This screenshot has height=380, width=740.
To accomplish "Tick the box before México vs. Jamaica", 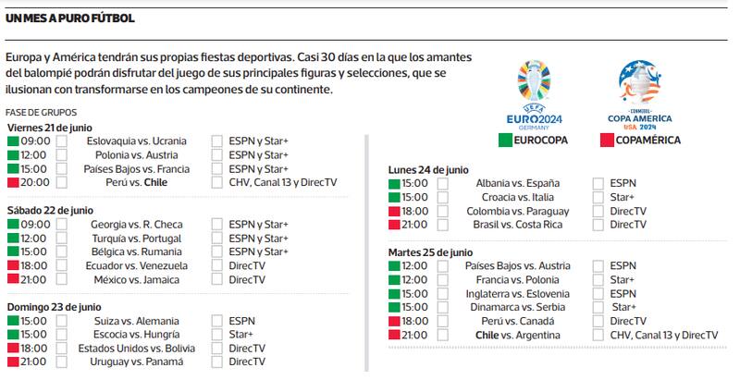I will 62,279.
